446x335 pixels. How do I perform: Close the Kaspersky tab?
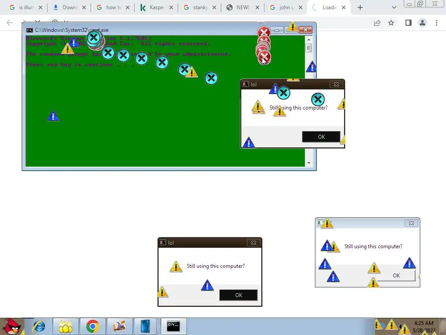pos(171,8)
